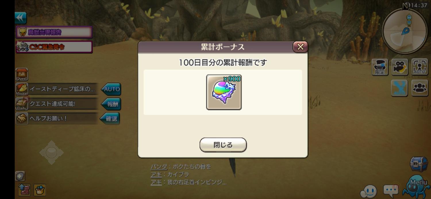Open the 魔獣出現報告 notification banner
Viewport: 431px width, 199px height.
point(54,32)
